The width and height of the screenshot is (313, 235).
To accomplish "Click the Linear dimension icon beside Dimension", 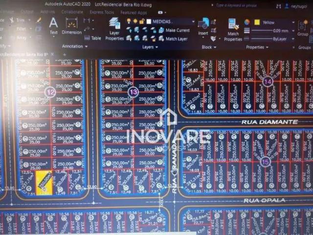I will coord(87,21).
